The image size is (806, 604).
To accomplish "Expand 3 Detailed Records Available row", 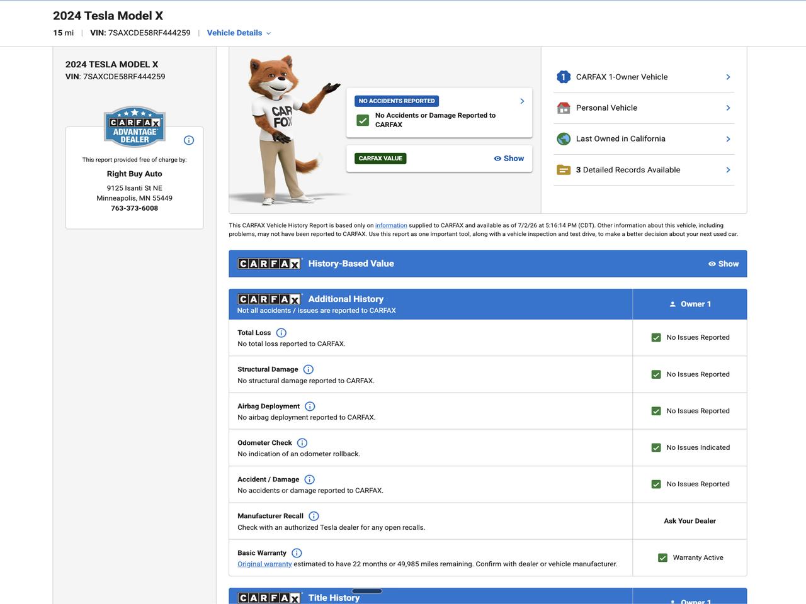I will [644, 170].
